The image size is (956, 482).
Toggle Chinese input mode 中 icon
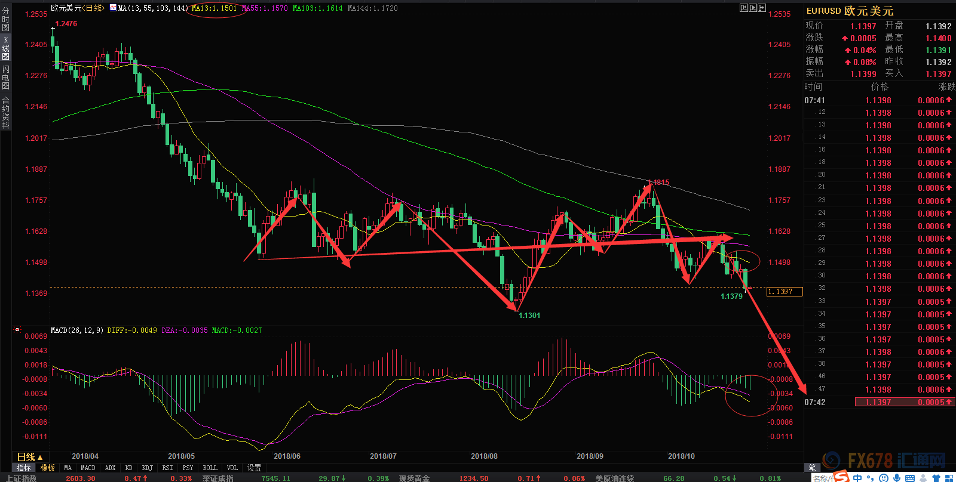(857, 478)
